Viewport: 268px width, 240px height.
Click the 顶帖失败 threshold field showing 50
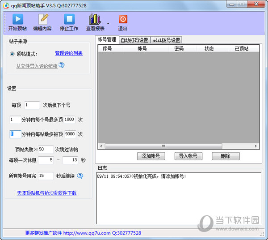(x=46, y=149)
